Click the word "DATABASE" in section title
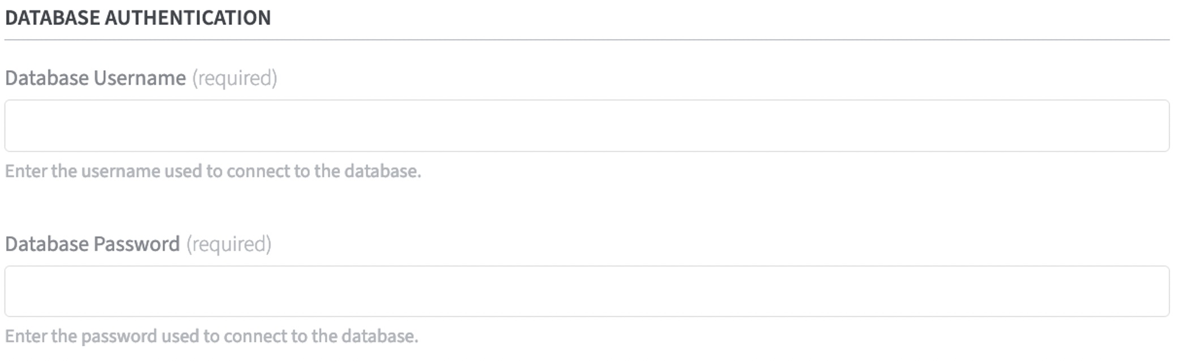Viewport: 1178px width, 361px height. tap(52, 18)
